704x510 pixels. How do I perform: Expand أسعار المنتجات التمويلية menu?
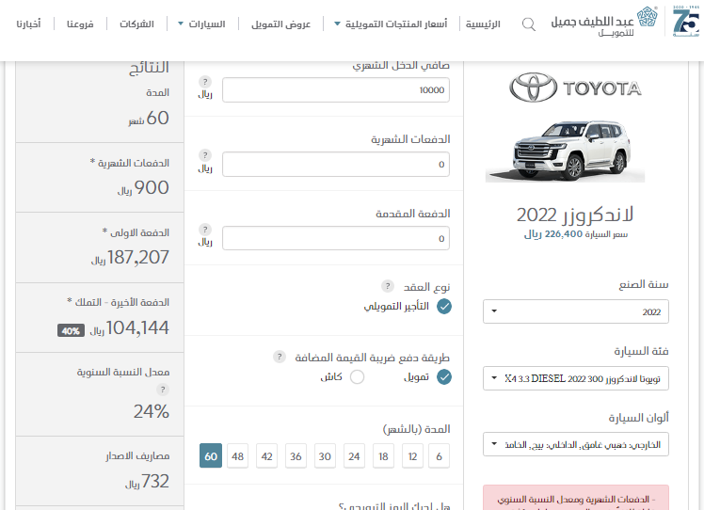(x=392, y=24)
